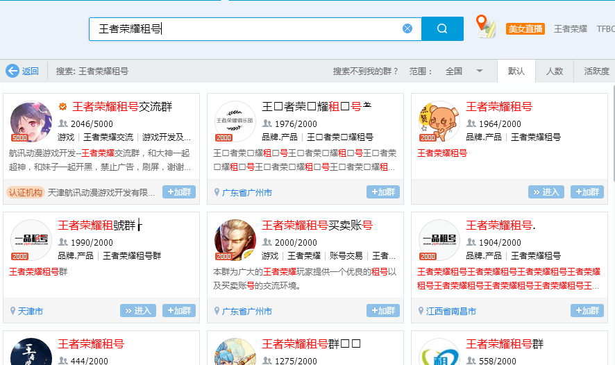The image size is (615, 365).
Task: Click 进入 on the 王者荣耀租號群 card
Action: pyautogui.click(x=138, y=310)
